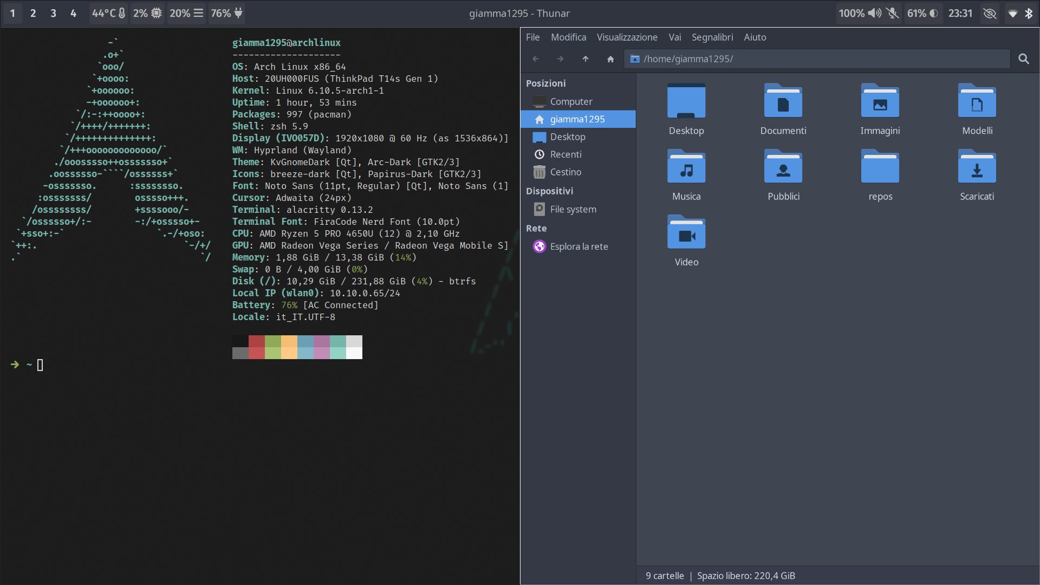Click the Rete sidebar heading
Image resolution: width=1040 pixels, height=585 pixels.
click(536, 229)
